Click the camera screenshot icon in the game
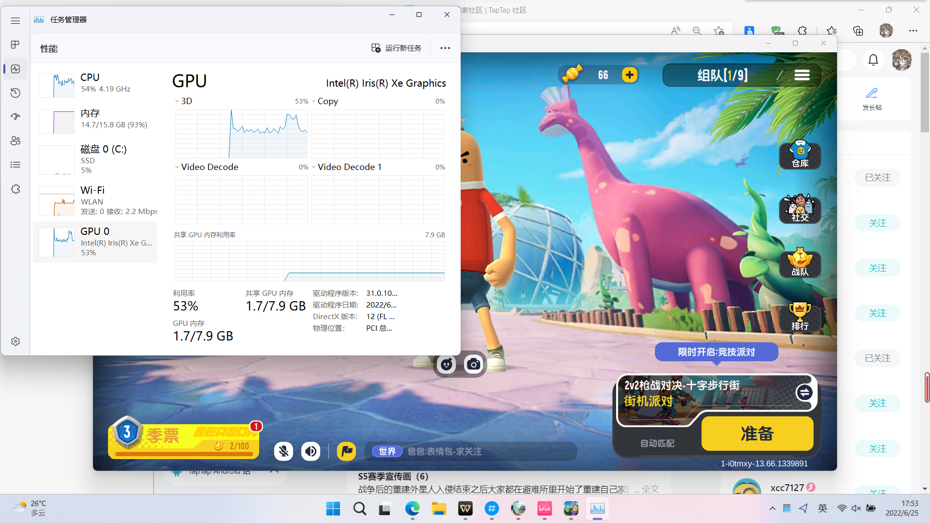Viewport: 930px width, 523px height. 473,364
